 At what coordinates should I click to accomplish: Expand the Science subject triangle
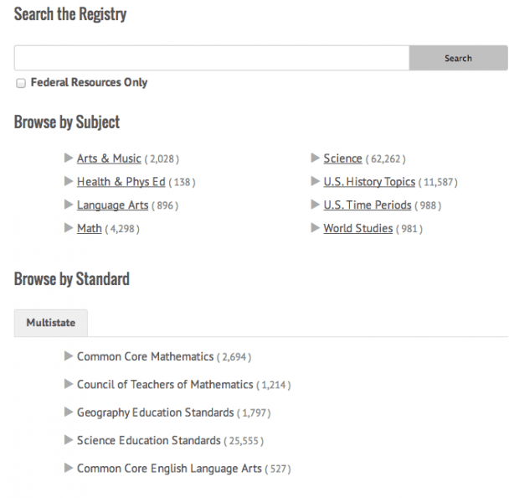[x=316, y=158]
